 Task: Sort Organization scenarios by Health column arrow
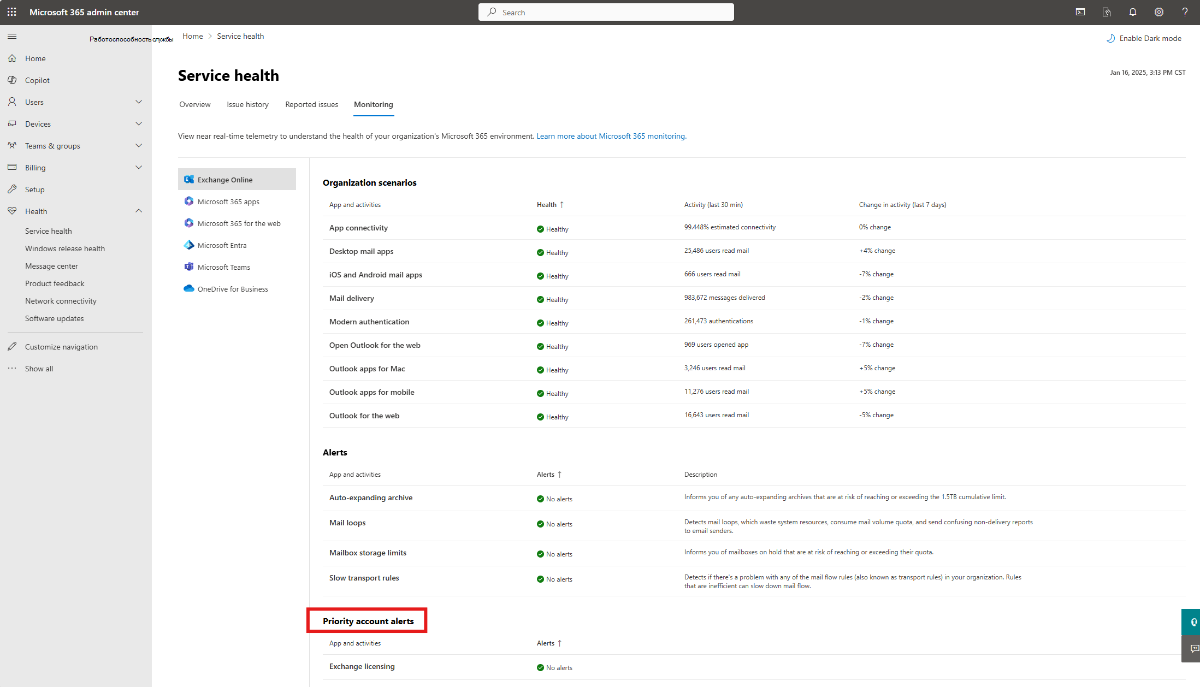pyautogui.click(x=561, y=205)
